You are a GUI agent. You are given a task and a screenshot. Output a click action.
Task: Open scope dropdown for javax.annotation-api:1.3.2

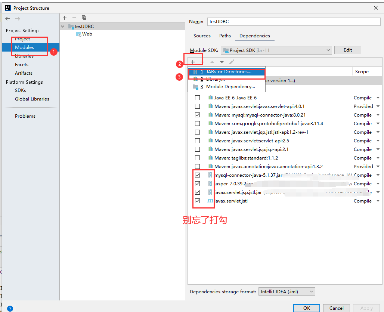378,167
